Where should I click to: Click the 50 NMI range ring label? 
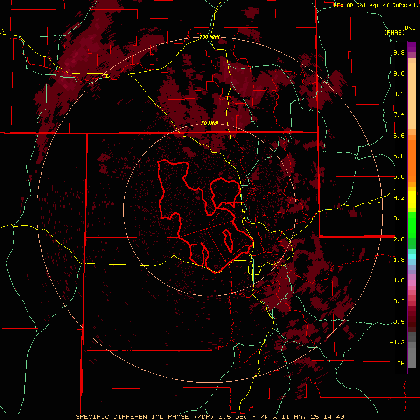[210, 123]
